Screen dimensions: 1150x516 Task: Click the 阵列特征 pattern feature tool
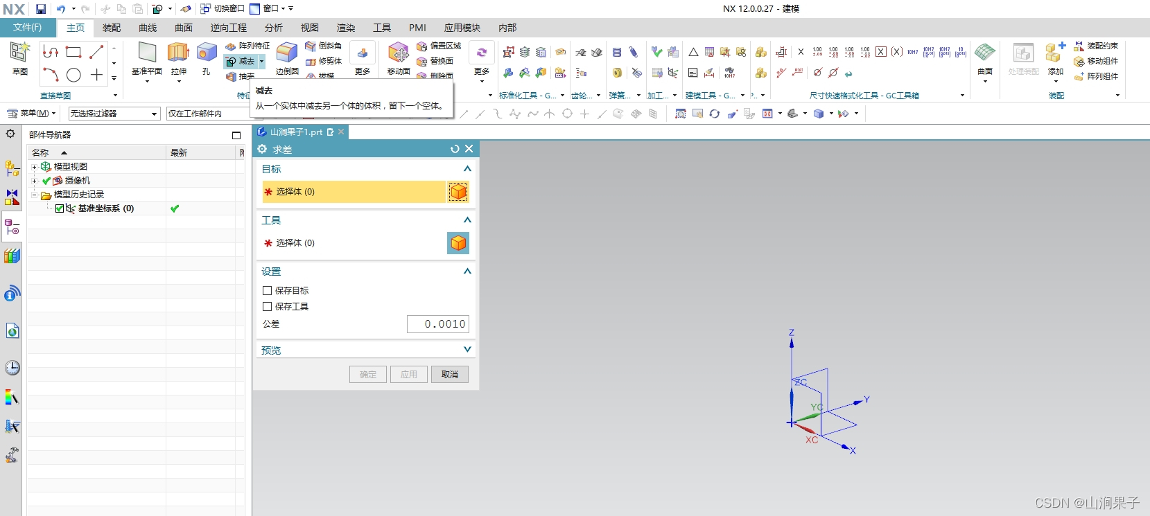(x=247, y=46)
